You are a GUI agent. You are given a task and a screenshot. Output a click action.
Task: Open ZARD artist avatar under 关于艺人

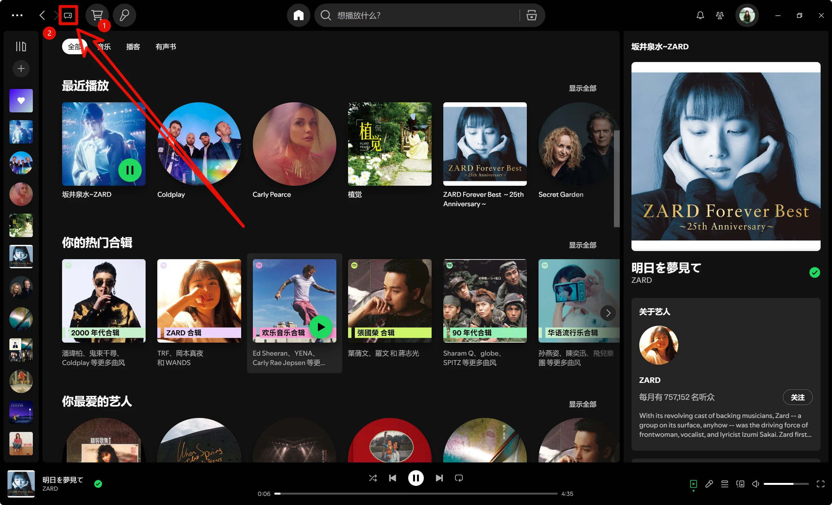(658, 345)
